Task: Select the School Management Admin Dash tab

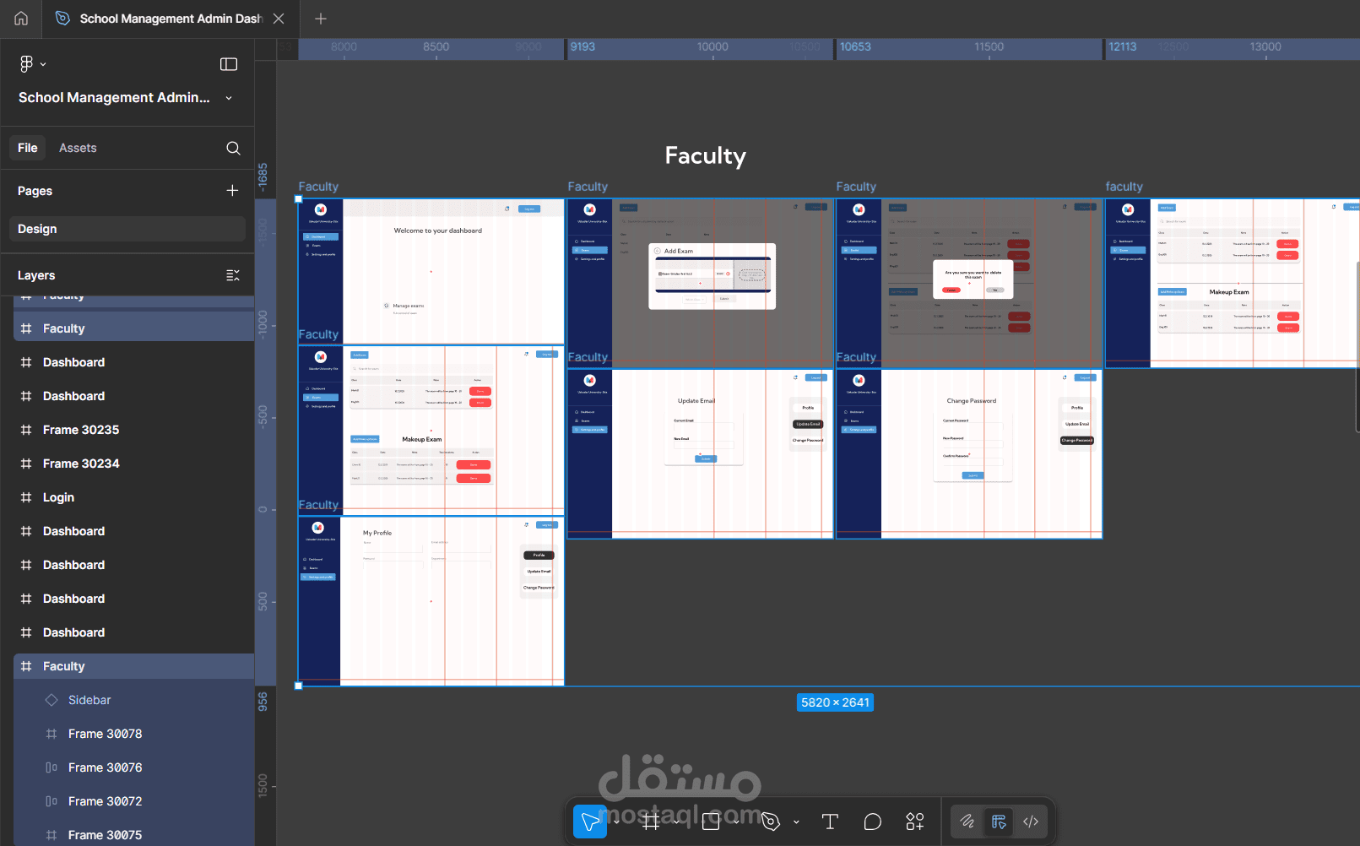Action: pos(169,19)
